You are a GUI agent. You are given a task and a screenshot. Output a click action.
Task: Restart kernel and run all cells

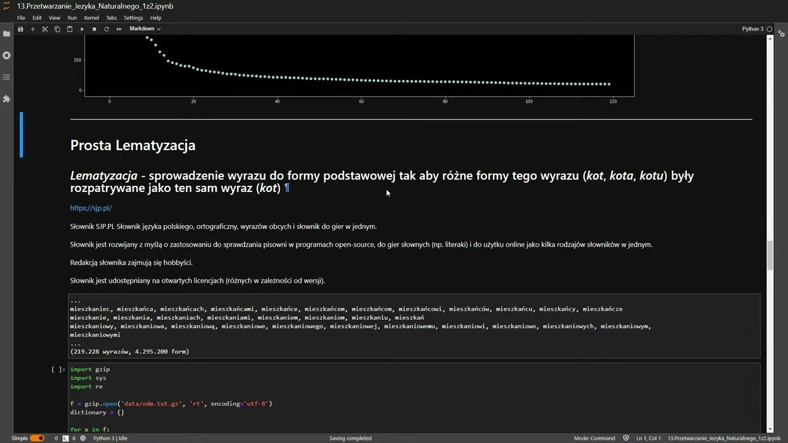coord(119,29)
